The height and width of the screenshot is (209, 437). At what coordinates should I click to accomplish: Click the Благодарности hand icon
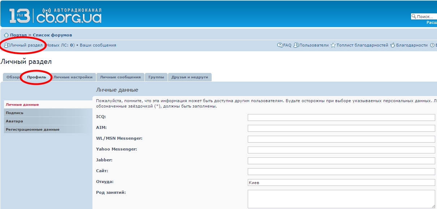393,45
